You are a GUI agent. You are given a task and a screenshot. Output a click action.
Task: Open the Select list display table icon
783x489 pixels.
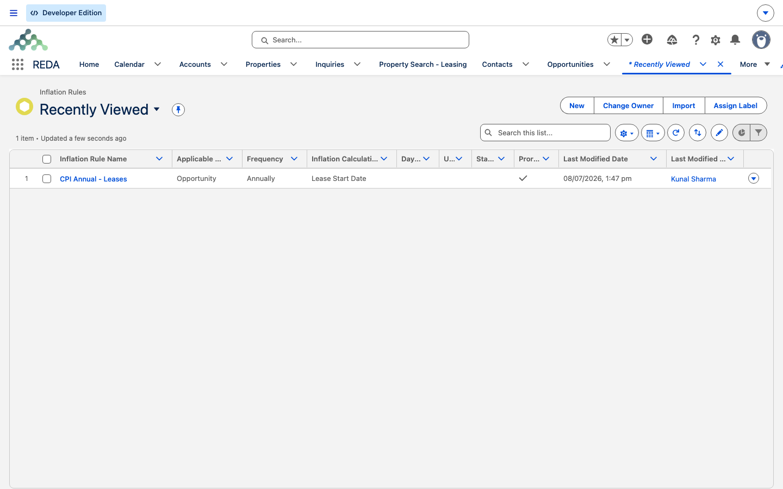(653, 133)
